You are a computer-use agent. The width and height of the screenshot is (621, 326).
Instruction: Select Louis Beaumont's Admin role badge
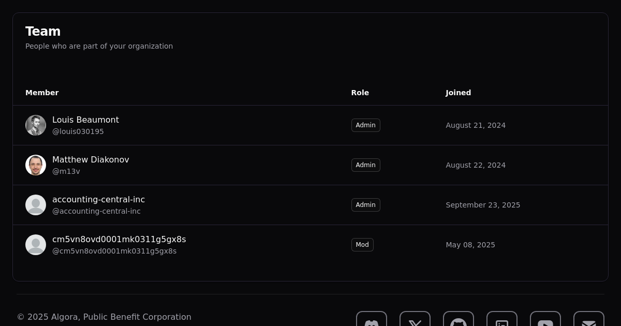365,125
